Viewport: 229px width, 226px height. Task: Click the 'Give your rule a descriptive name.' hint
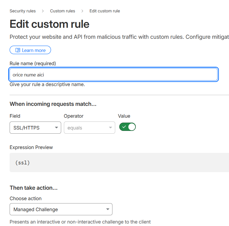pos(47,84)
